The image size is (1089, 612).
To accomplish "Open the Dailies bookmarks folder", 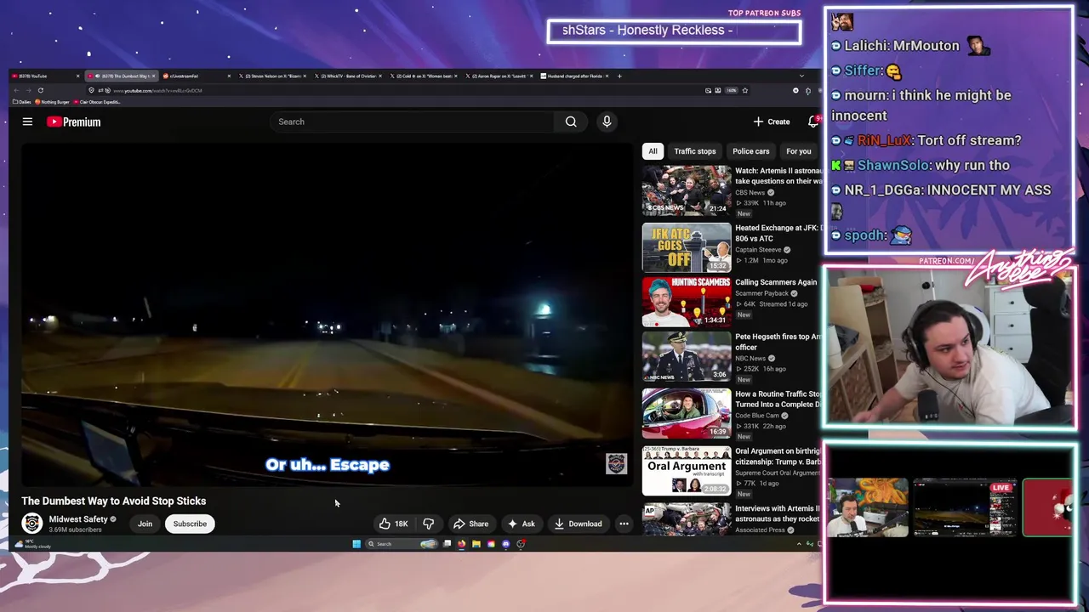I will pos(20,102).
